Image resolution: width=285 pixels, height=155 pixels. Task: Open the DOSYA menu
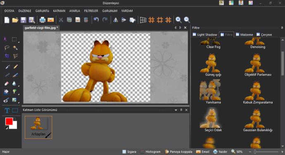tap(9, 11)
